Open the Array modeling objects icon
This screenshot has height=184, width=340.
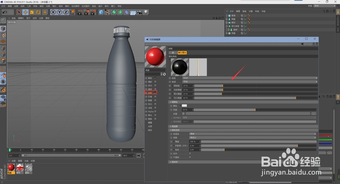coord(120,12)
